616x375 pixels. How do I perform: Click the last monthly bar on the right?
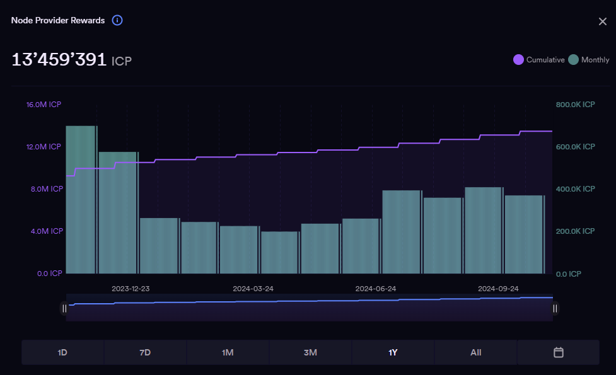tap(525, 234)
